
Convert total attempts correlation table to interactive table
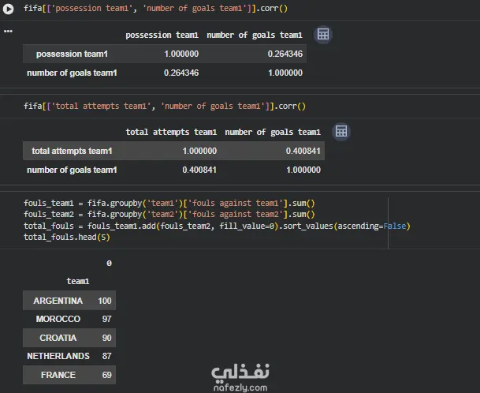pyautogui.click(x=341, y=132)
